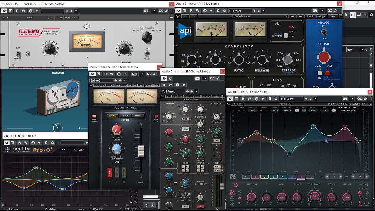375x211 pixels.
Task: Open the Full reset preset dropdown in API-2500
Action: [263, 11]
